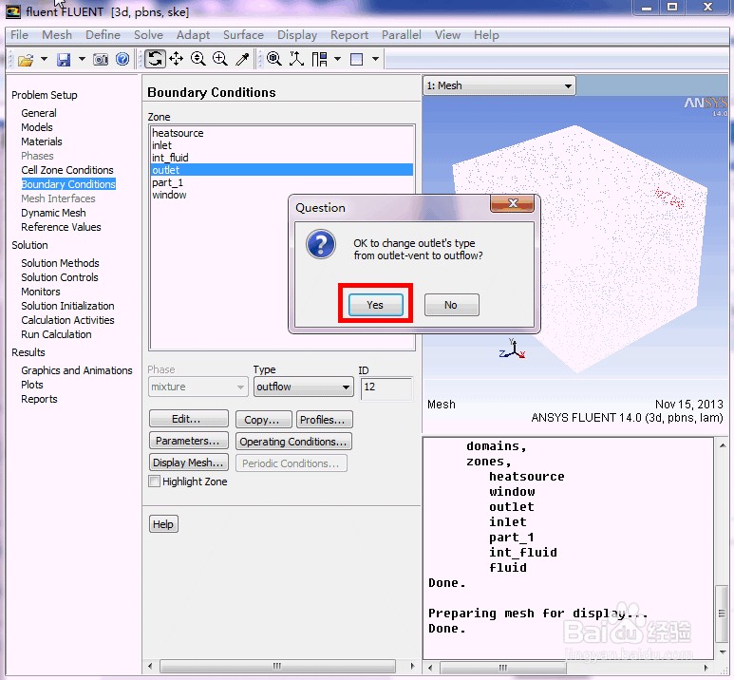The width and height of the screenshot is (734, 680).
Task: Click the Copy... button
Action: [x=264, y=420]
